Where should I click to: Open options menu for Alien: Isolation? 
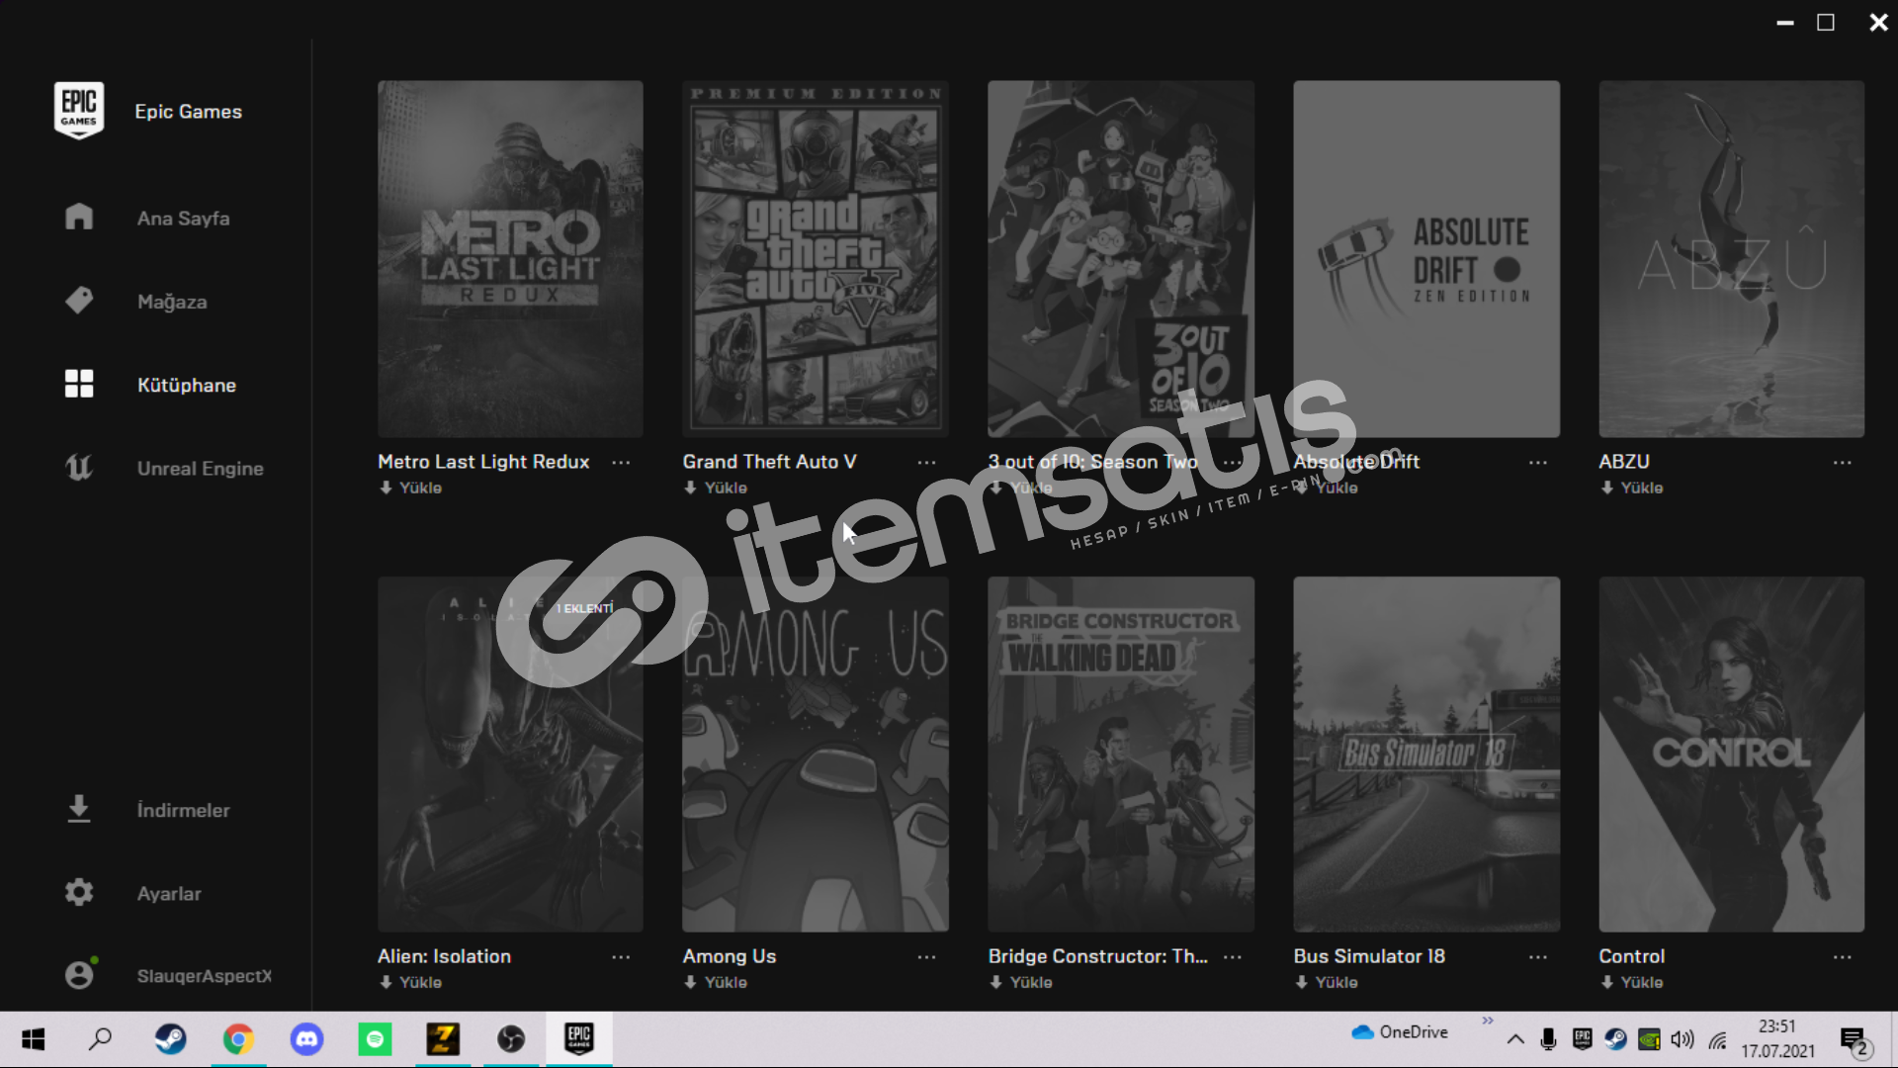621,957
